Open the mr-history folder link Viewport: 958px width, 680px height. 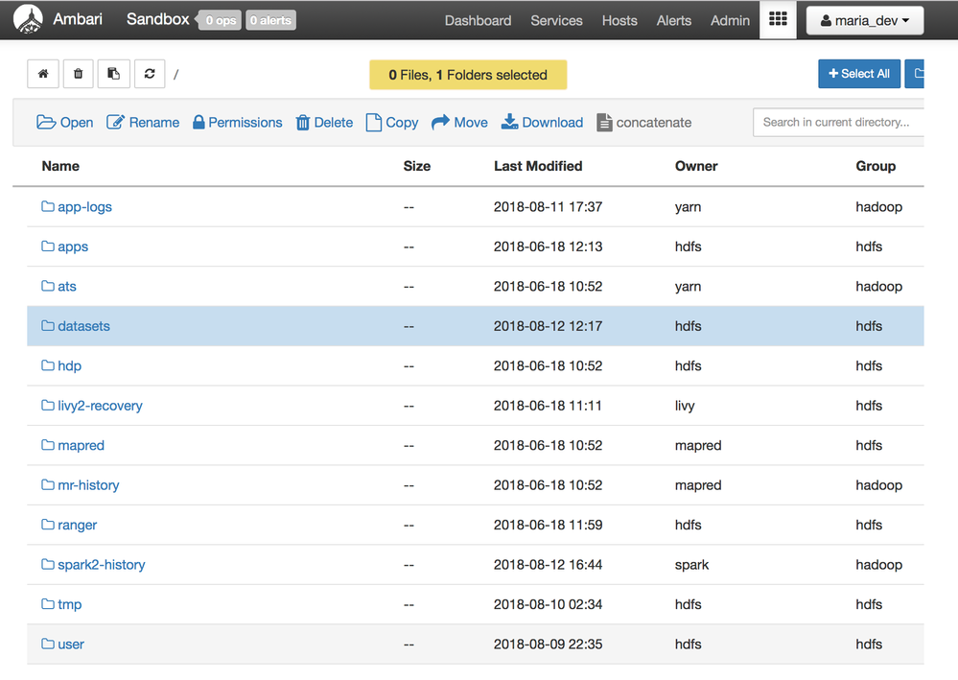coord(88,485)
